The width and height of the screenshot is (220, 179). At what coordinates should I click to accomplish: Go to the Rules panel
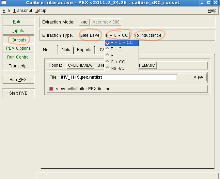point(18,22)
